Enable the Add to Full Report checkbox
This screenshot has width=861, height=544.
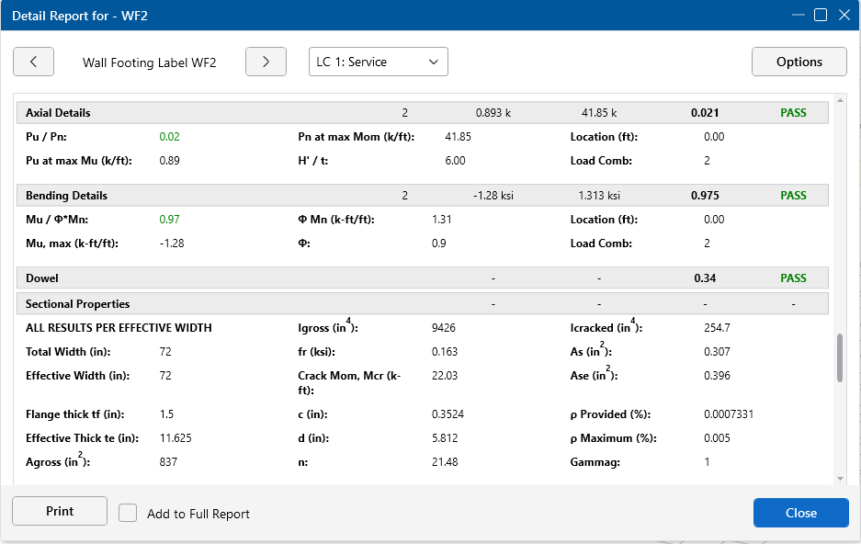[129, 514]
